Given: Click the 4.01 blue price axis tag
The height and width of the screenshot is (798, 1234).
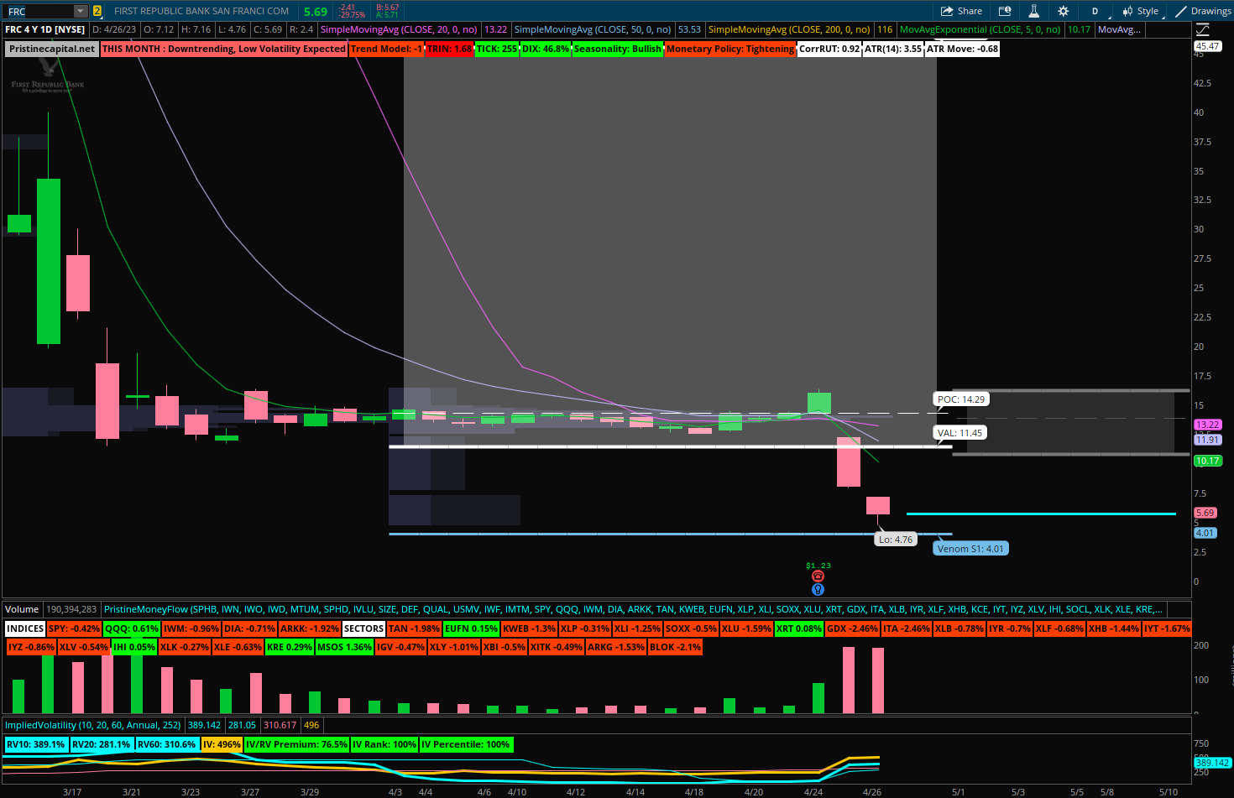Looking at the screenshot, I should click(x=1205, y=533).
